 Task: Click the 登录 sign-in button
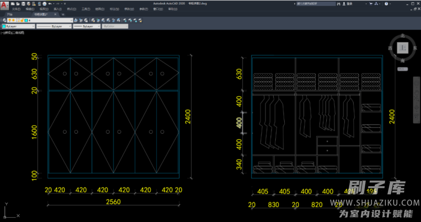pos(350,4)
